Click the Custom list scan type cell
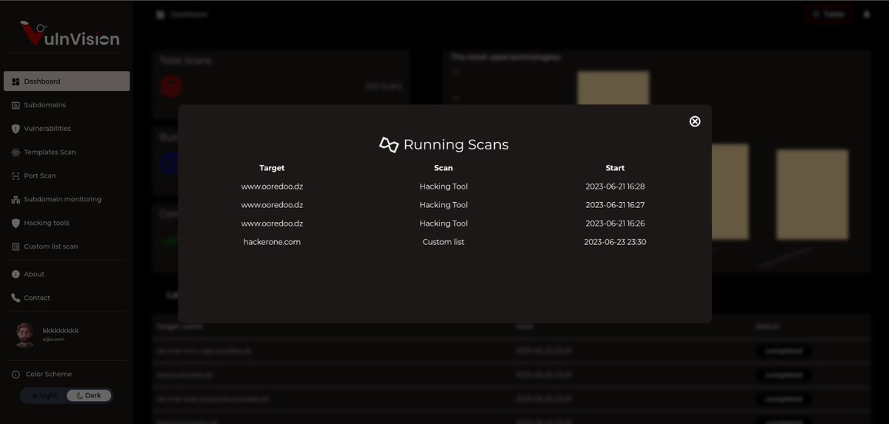The image size is (889, 424). [x=443, y=242]
